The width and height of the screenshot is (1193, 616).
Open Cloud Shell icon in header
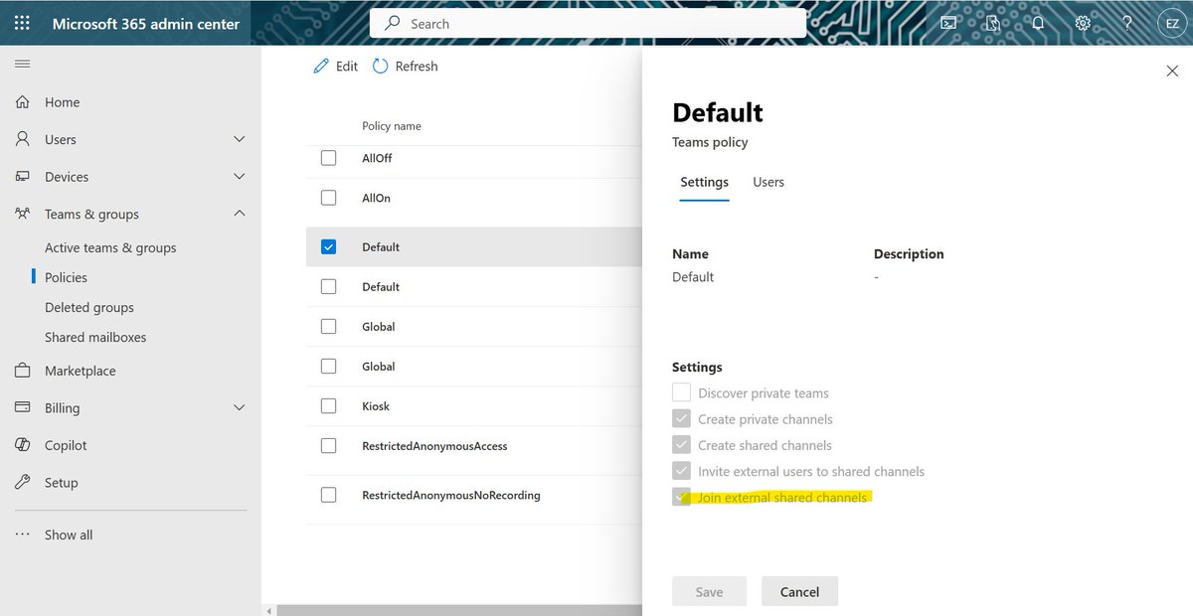[x=949, y=23]
